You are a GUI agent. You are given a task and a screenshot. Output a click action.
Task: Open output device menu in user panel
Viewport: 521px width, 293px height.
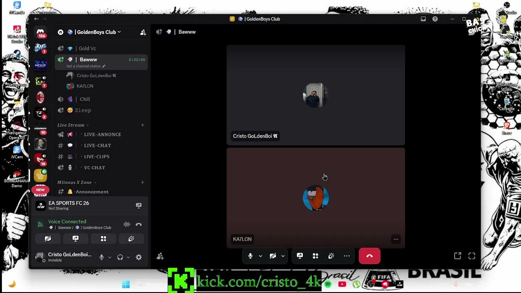pyautogui.click(x=128, y=257)
